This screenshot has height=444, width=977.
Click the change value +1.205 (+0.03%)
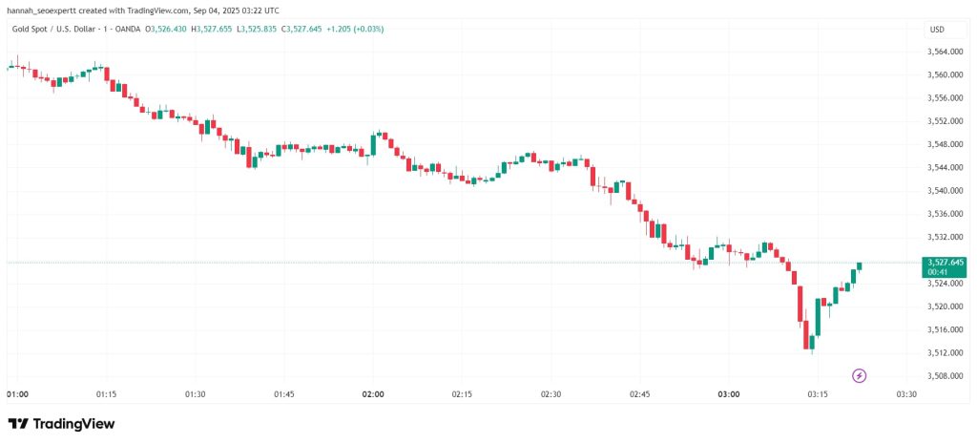355,30
